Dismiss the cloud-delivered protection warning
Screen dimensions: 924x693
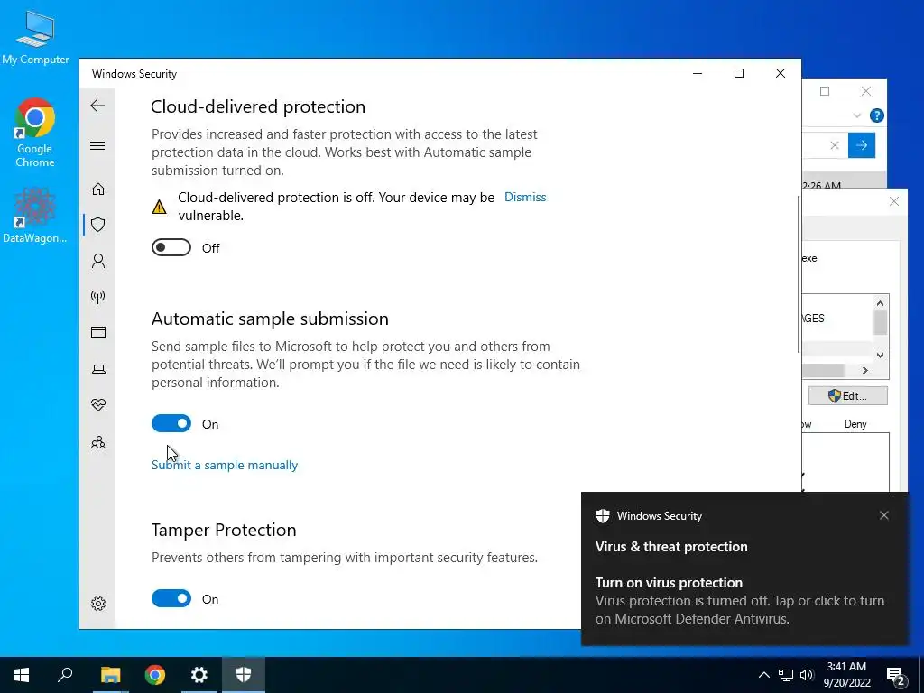coord(525,198)
